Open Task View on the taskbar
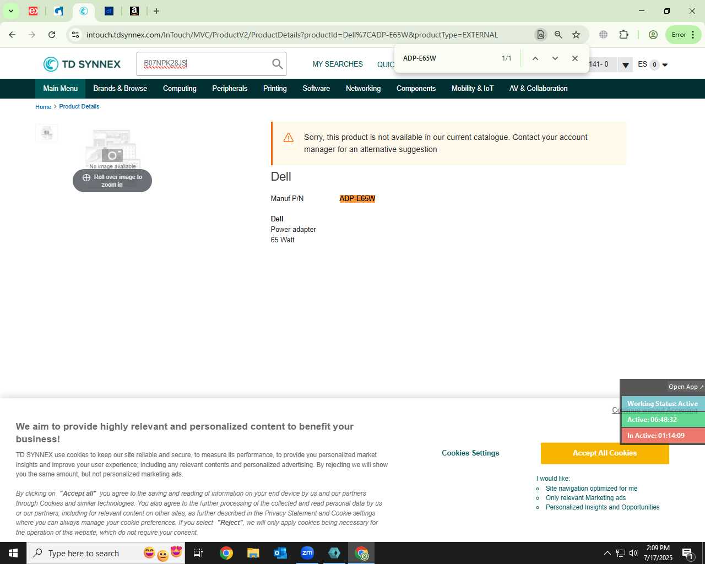Screen dimensions: 705x564 (x=198, y=553)
